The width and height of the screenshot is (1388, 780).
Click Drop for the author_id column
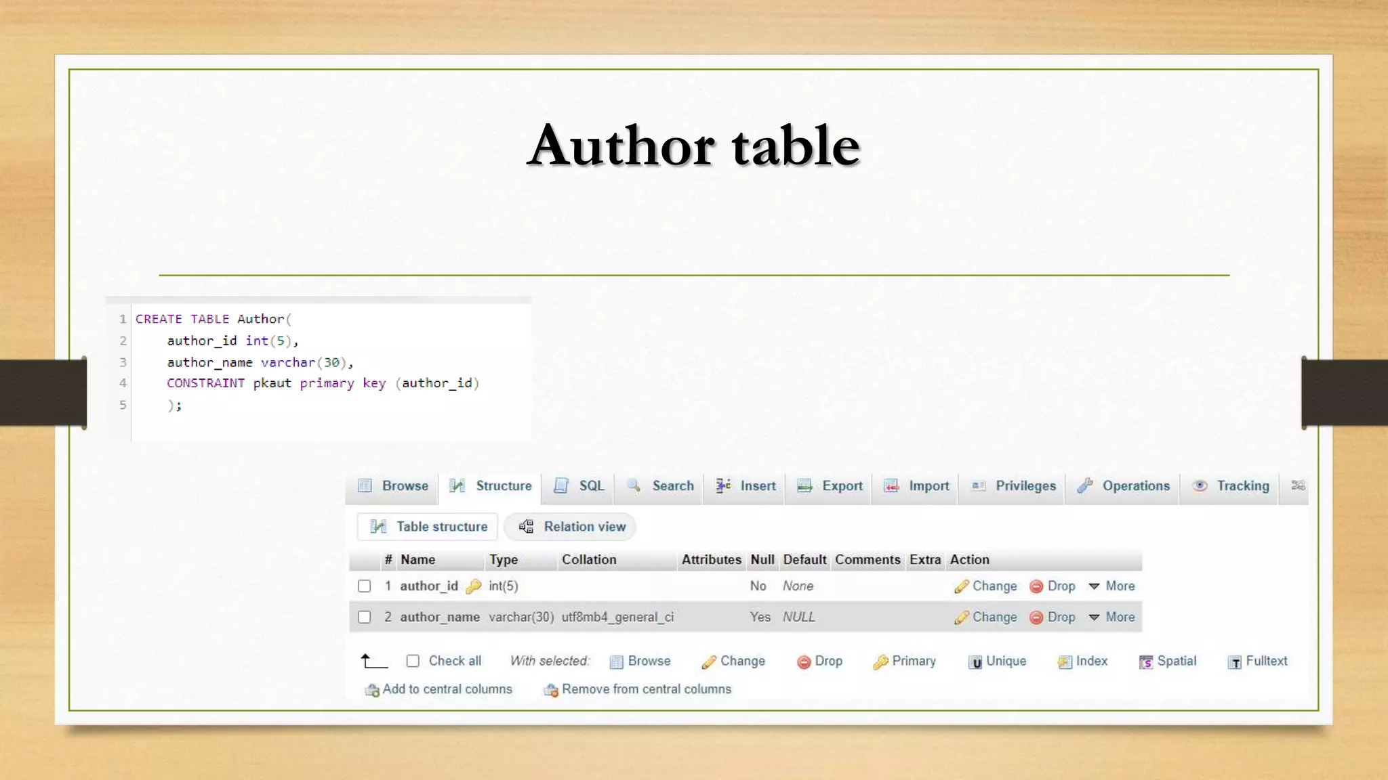coord(1053,586)
